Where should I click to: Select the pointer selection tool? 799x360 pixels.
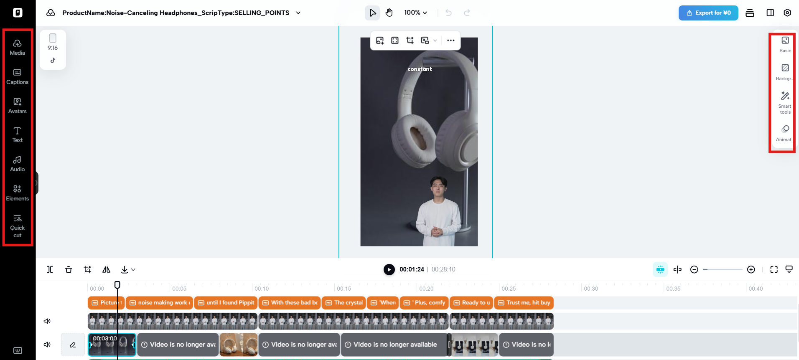coord(372,13)
